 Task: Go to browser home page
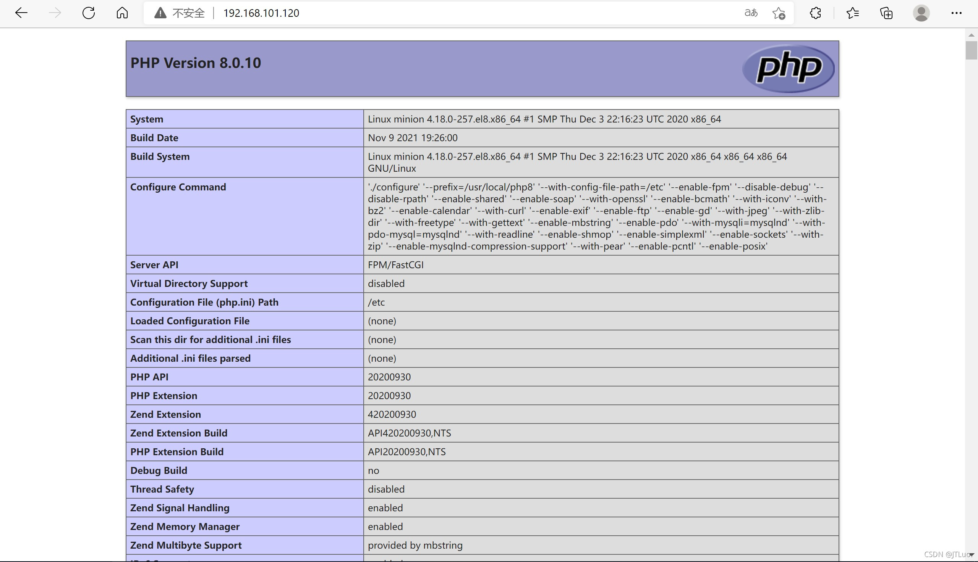pos(122,13)
